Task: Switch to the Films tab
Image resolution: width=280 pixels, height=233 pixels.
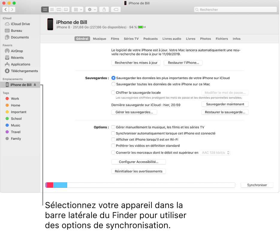Action: coord(115,39)
